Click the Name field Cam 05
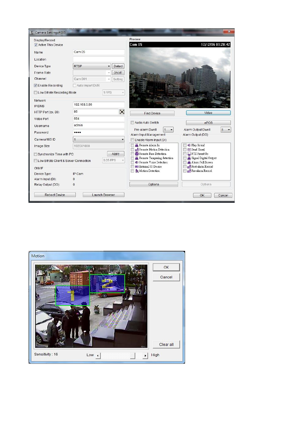 pos(99,52)
